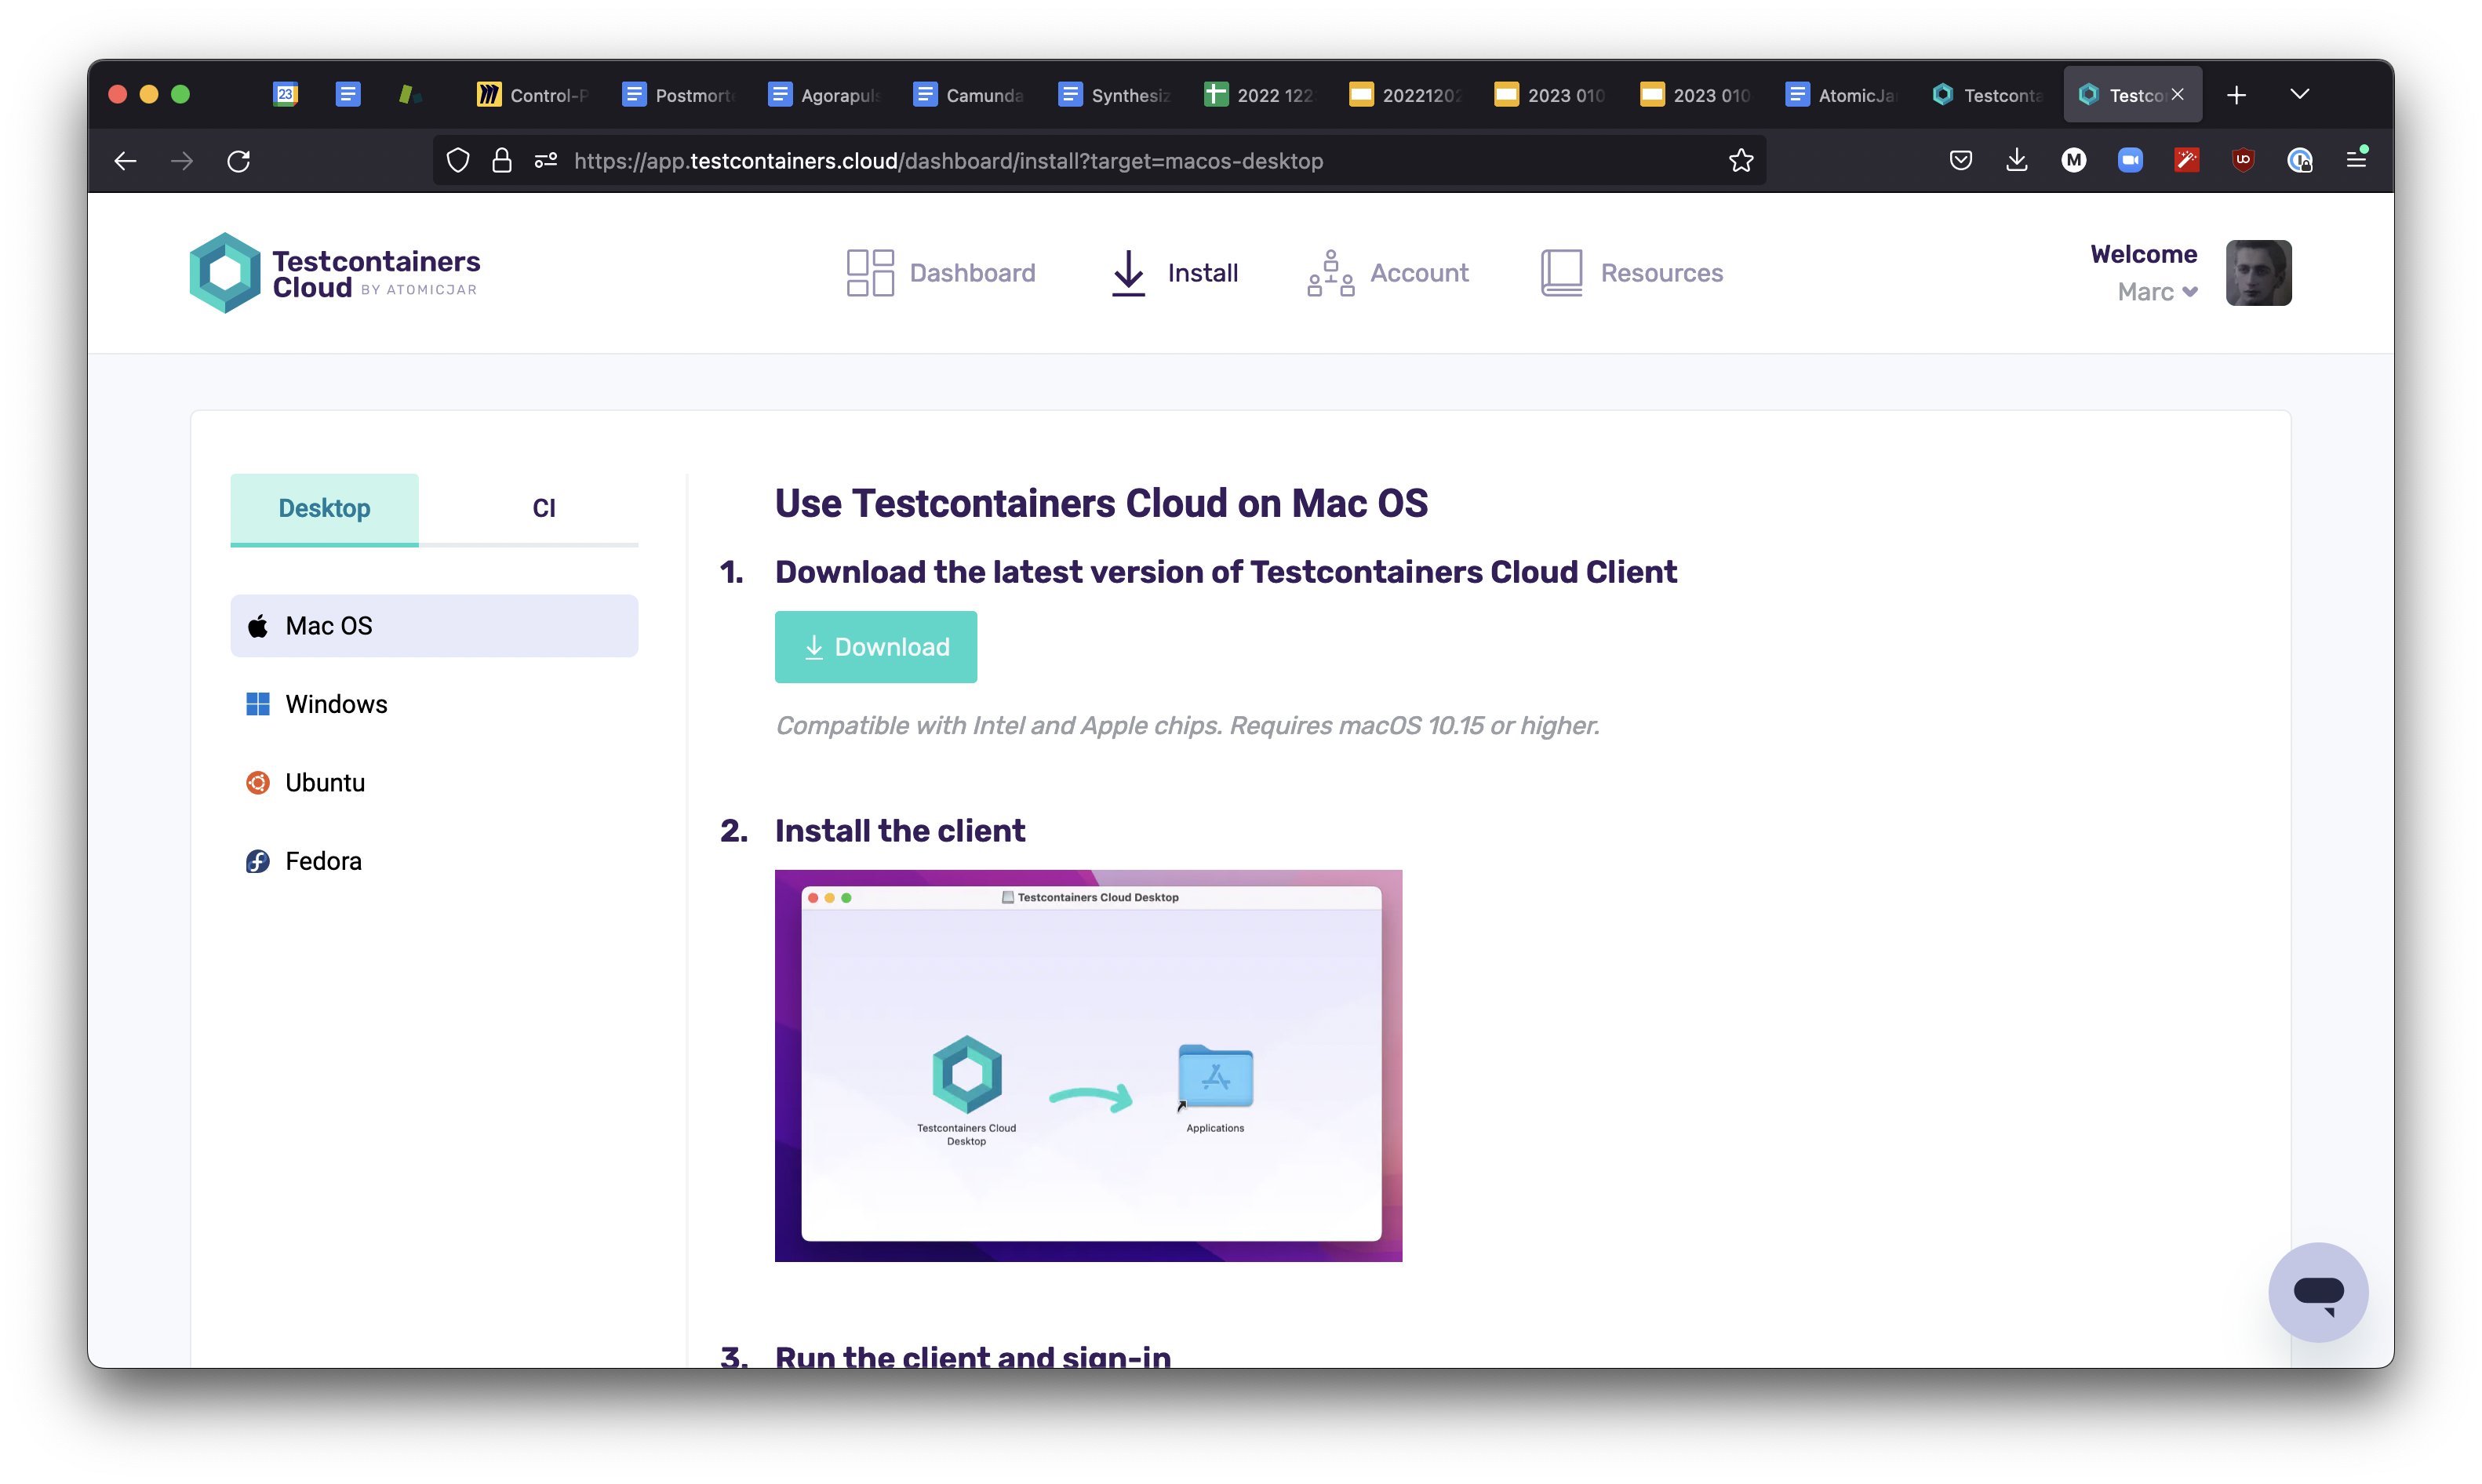2482x1484 pixels.
Task: Switch to the Synthesiz docs tab
Action: pos(1115,95)
